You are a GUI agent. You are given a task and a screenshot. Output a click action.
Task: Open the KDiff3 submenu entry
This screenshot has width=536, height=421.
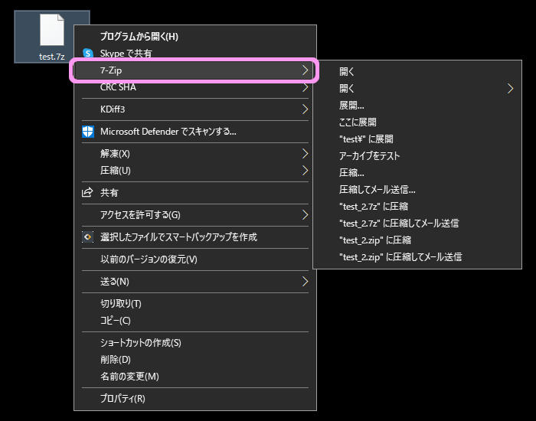194,109
